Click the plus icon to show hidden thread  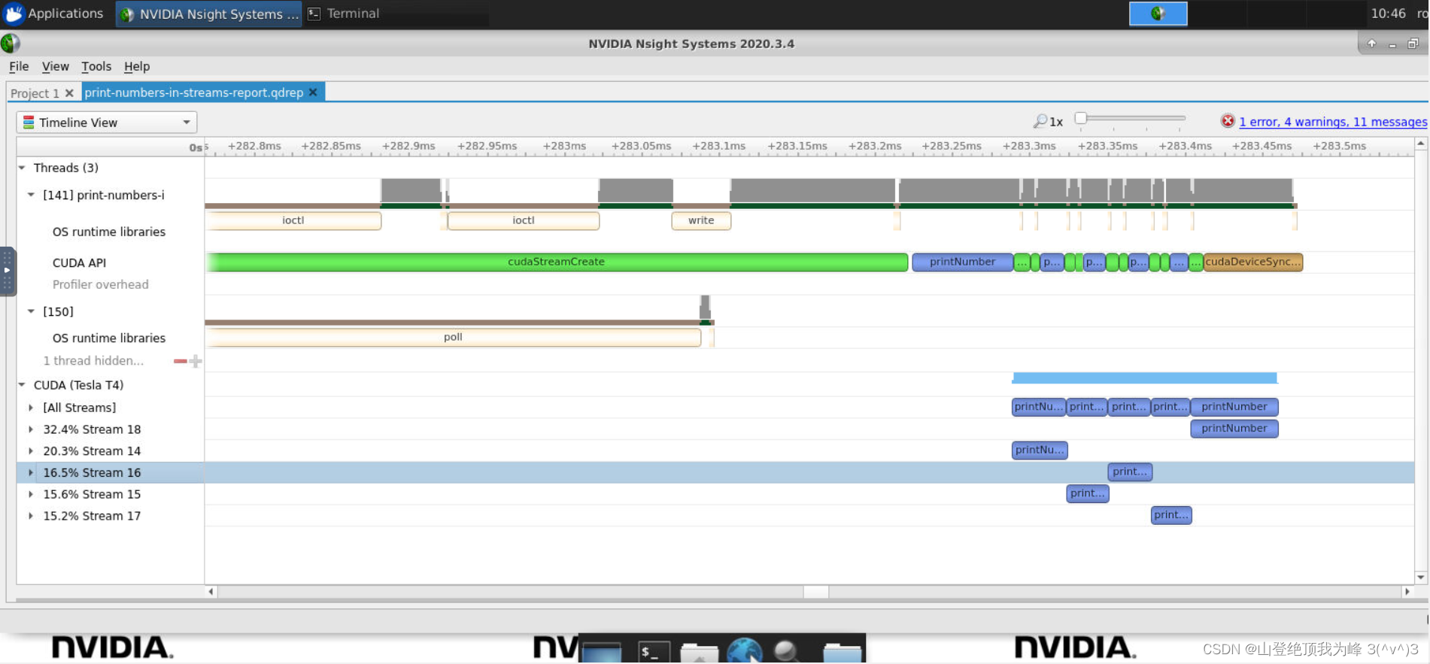coord(196,361)
